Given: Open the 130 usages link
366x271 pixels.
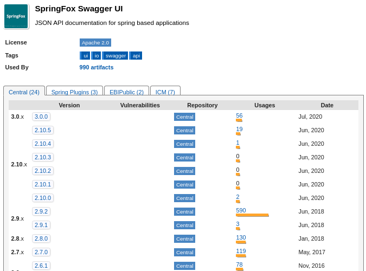Looking at the screenshot, I should pyautogui.click(x=241, y=237).
